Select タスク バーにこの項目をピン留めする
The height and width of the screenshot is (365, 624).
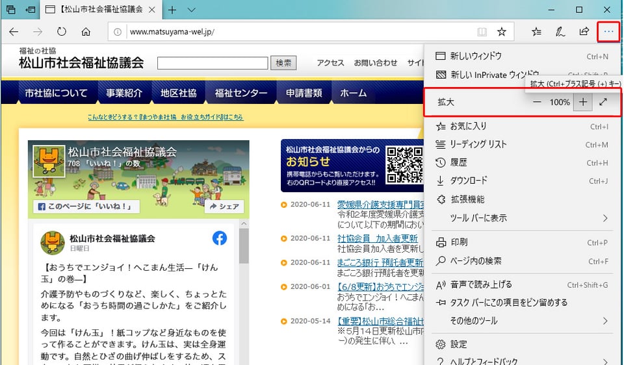[x=522, y=303]
